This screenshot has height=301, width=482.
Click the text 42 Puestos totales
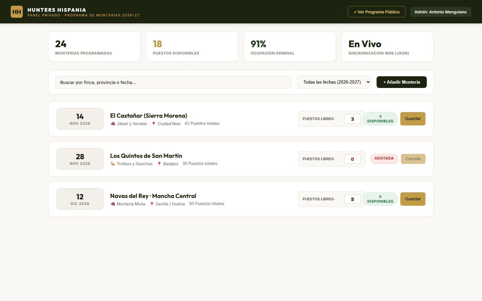(x=202, y=123)
